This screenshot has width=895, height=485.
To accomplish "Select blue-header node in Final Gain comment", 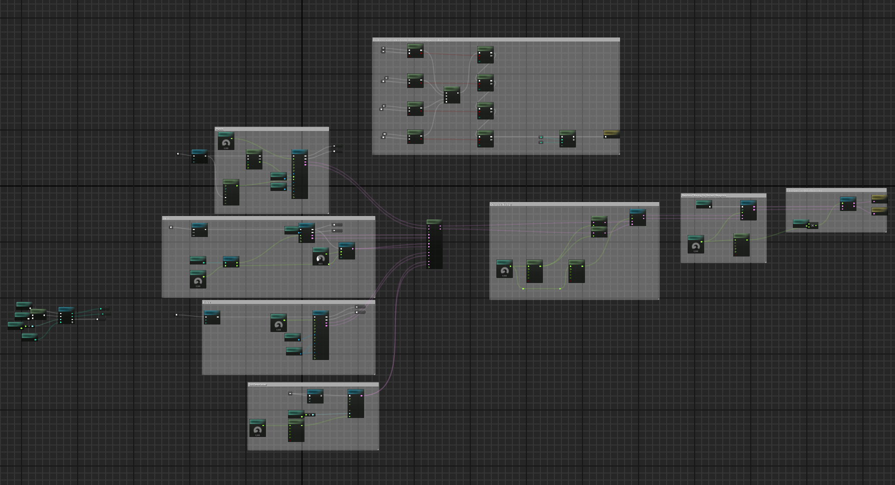I will pyautogui.click(x=848, y=203).
